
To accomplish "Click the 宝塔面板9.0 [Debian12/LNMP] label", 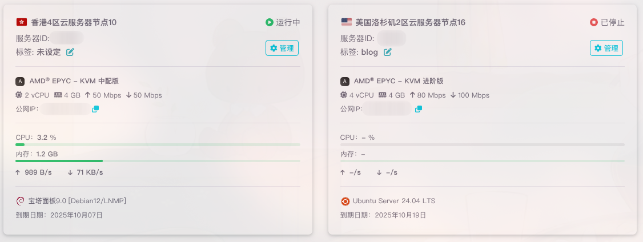I will pos(77,201).
